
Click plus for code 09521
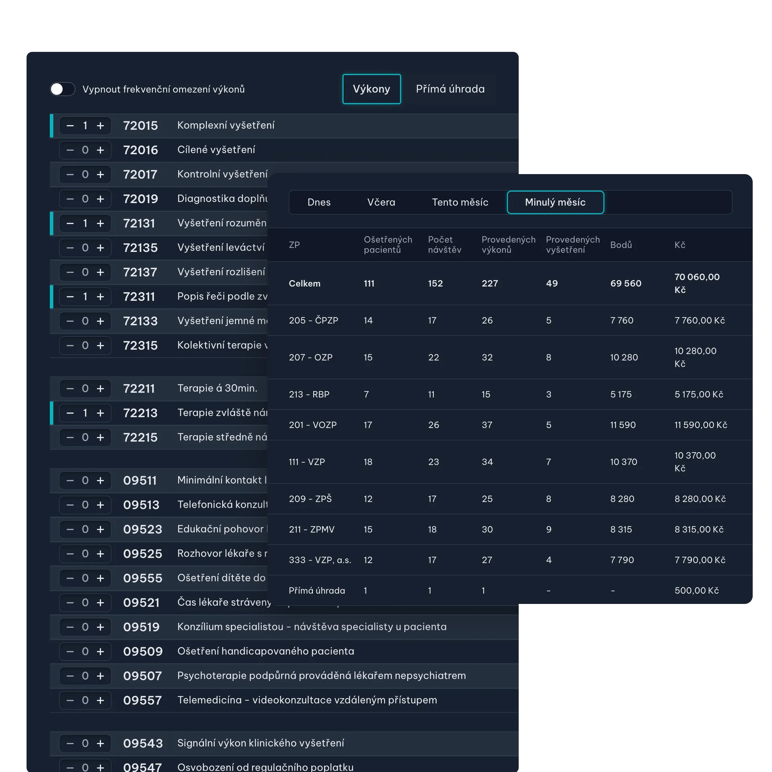(x=101, y=603)
